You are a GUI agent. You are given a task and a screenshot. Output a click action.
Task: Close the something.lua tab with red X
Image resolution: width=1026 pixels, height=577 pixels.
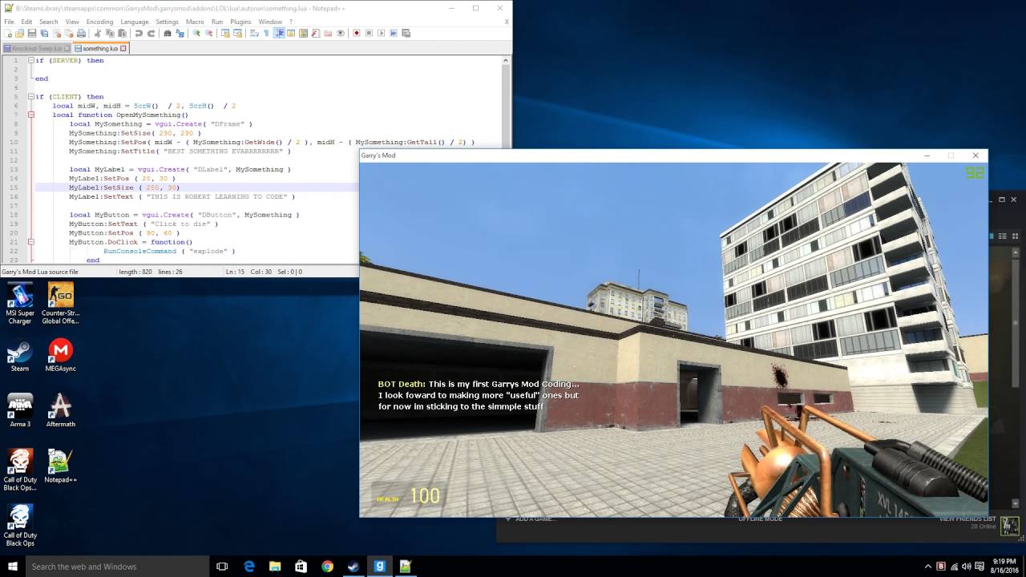pos(123,48)
